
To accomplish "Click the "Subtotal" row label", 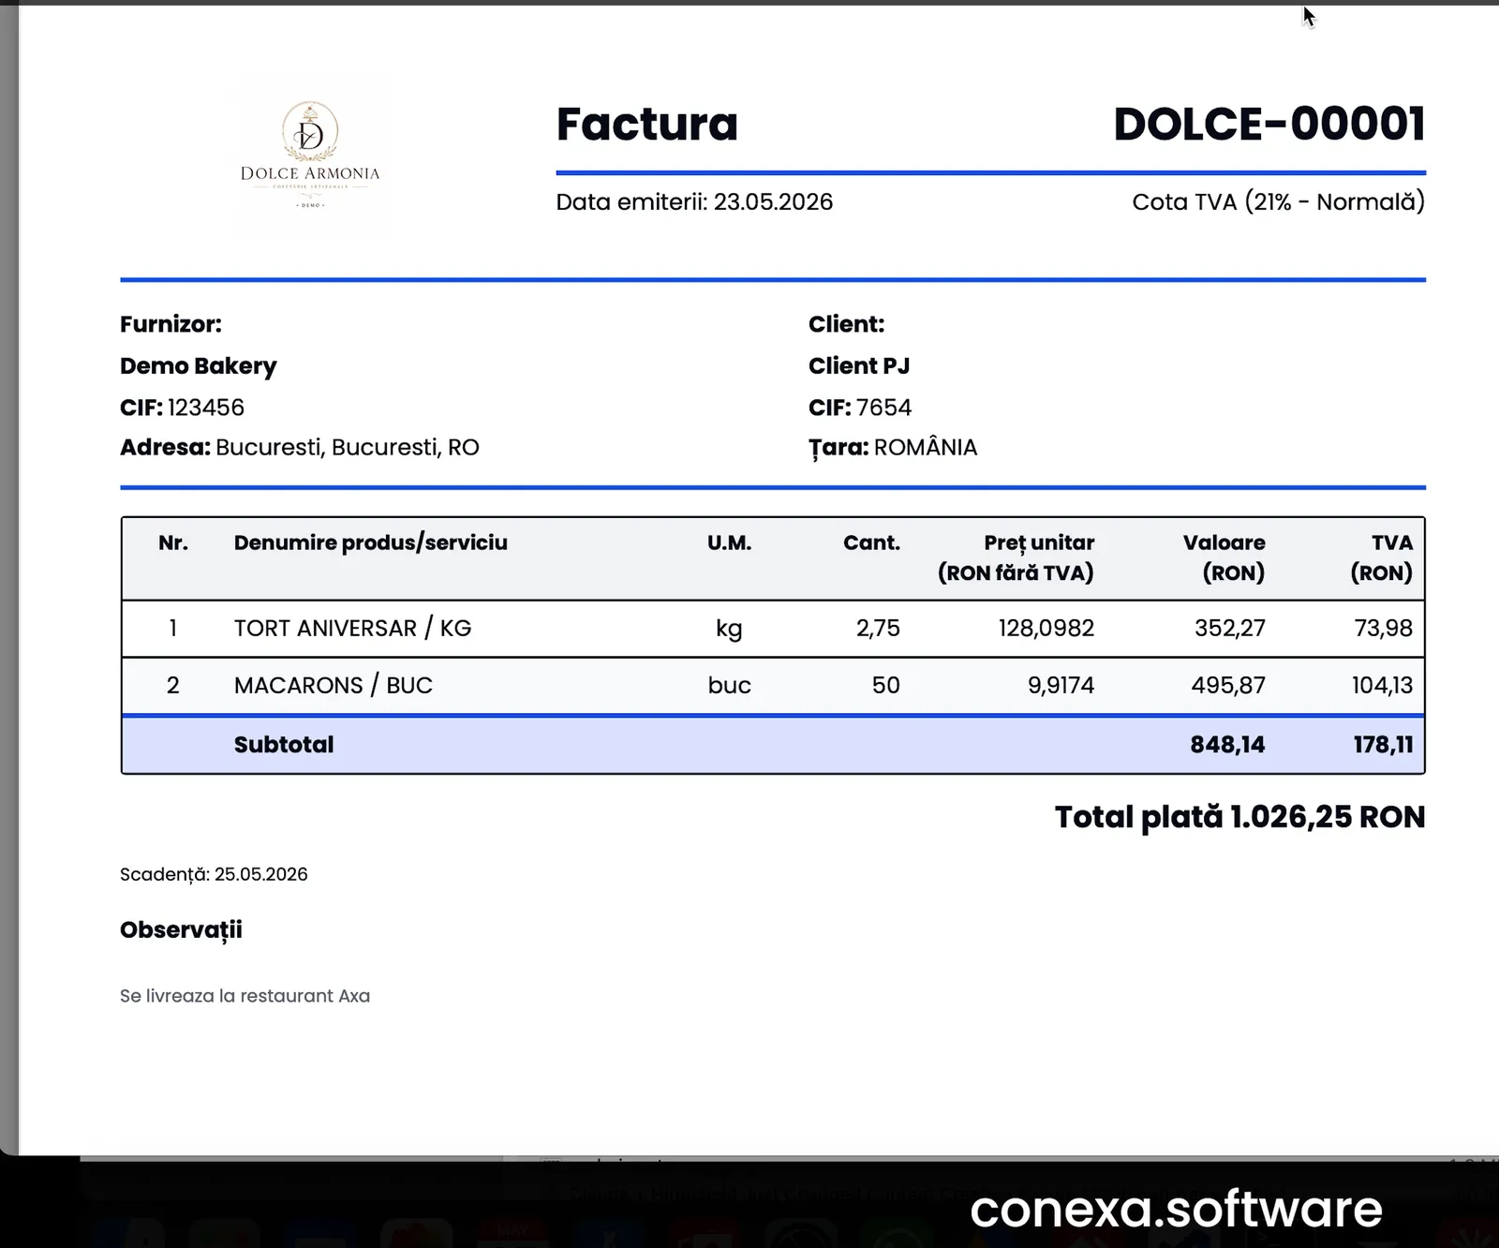I will (284, 745).
